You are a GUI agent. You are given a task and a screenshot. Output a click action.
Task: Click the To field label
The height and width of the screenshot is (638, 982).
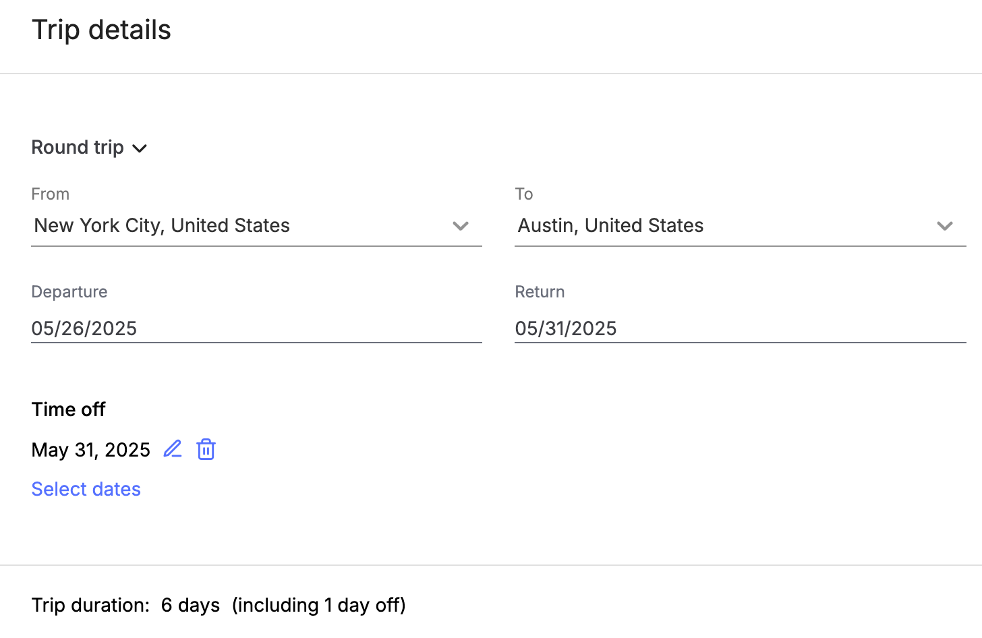pos(524,194)
